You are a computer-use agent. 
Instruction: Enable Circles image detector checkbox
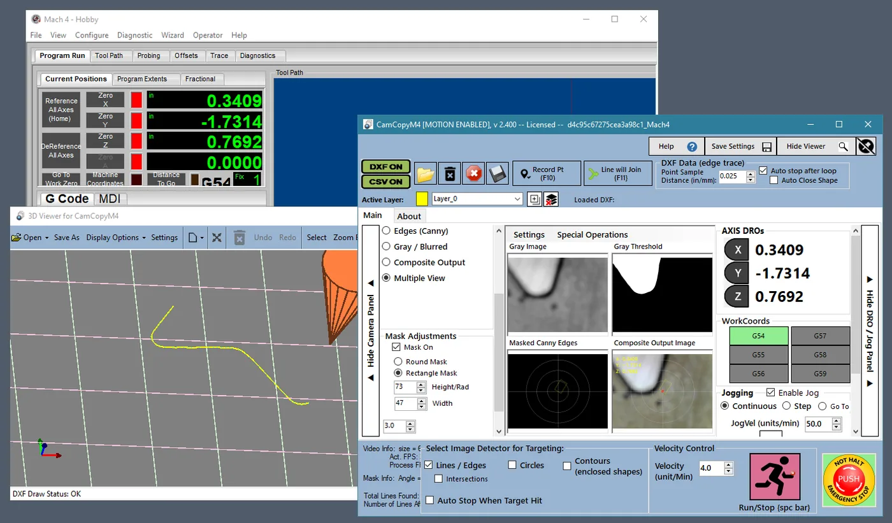point(512,465)
